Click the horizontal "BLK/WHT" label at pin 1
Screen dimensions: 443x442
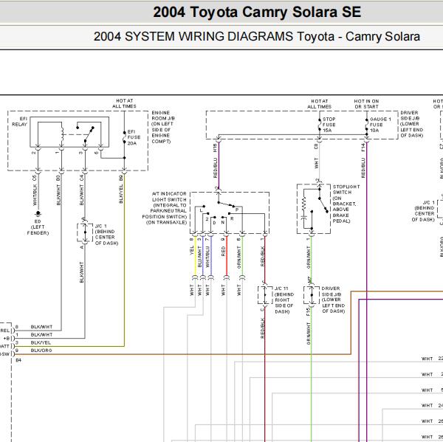coord(41,335)
